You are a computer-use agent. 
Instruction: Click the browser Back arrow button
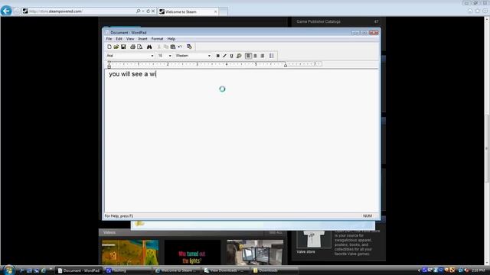click(x=6, y=11)
